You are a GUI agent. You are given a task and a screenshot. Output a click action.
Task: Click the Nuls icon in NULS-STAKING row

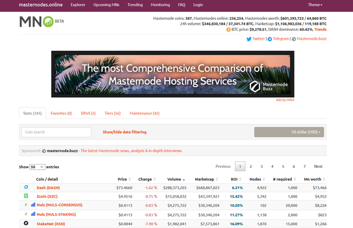[x=26, y=214]
